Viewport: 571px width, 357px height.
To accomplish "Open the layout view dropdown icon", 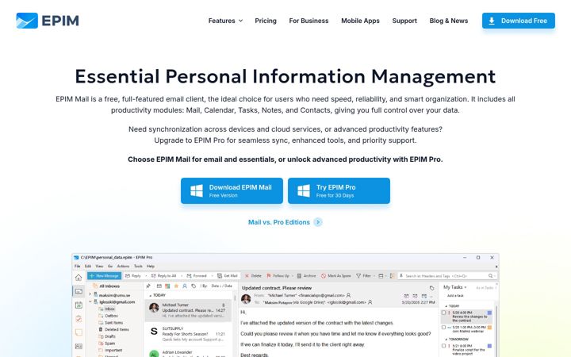I will click(382, 276).
